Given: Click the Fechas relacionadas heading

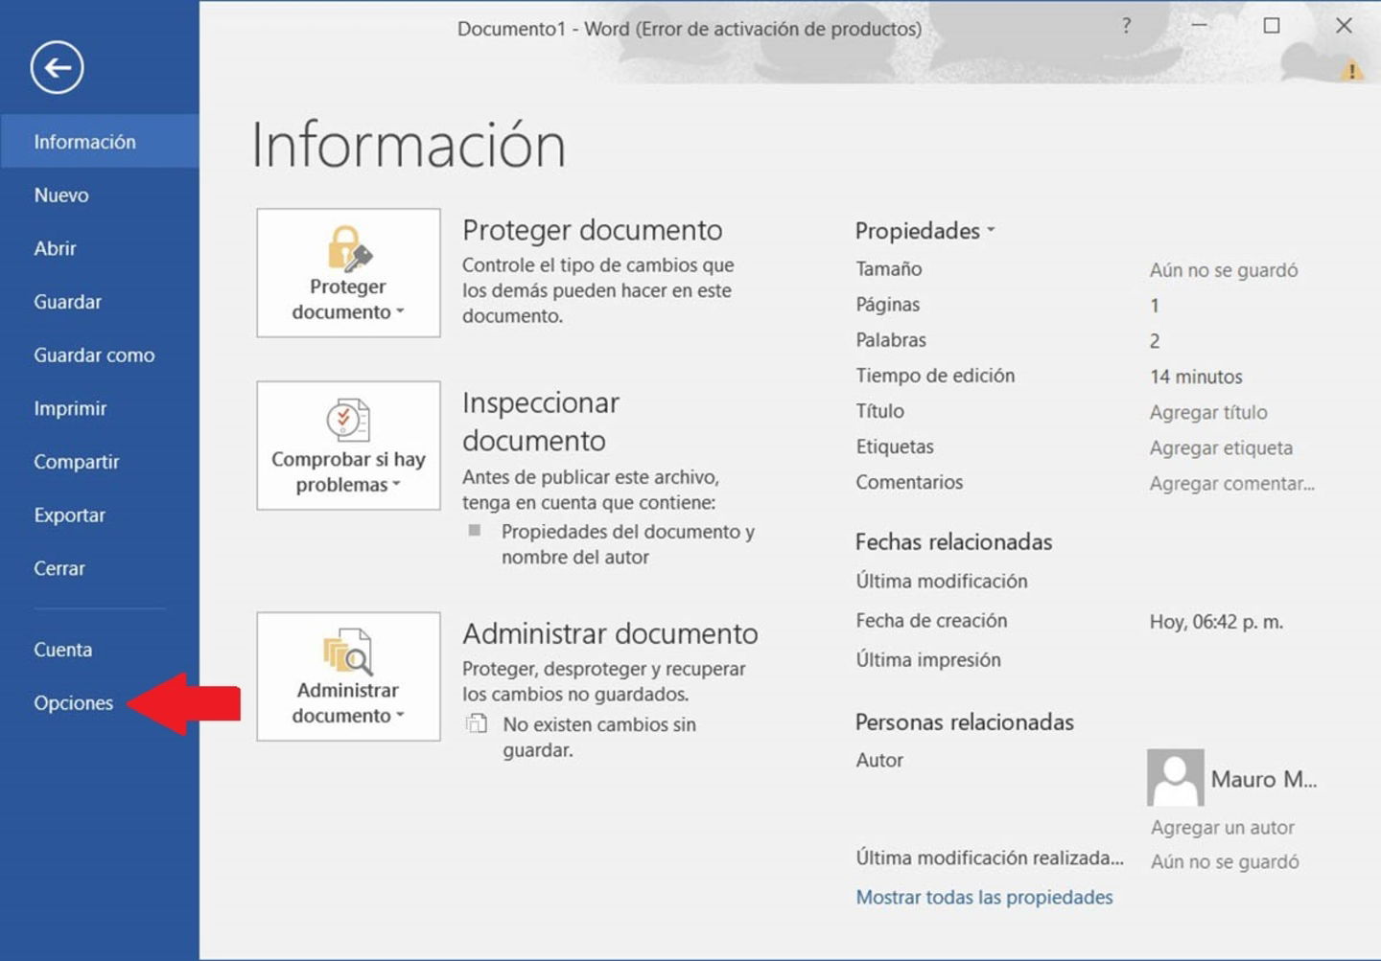Looking at the screenshot, I should click(x=953, y=541).
